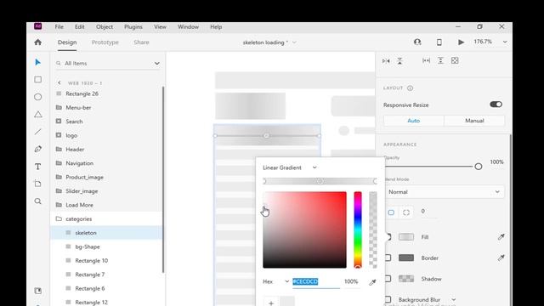
Task: Select the Artboard tool
Action: tap(37, 184)
